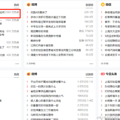Open 多地小龙虾价格跳水逼近个位数
120x120 pixels.
48,17
